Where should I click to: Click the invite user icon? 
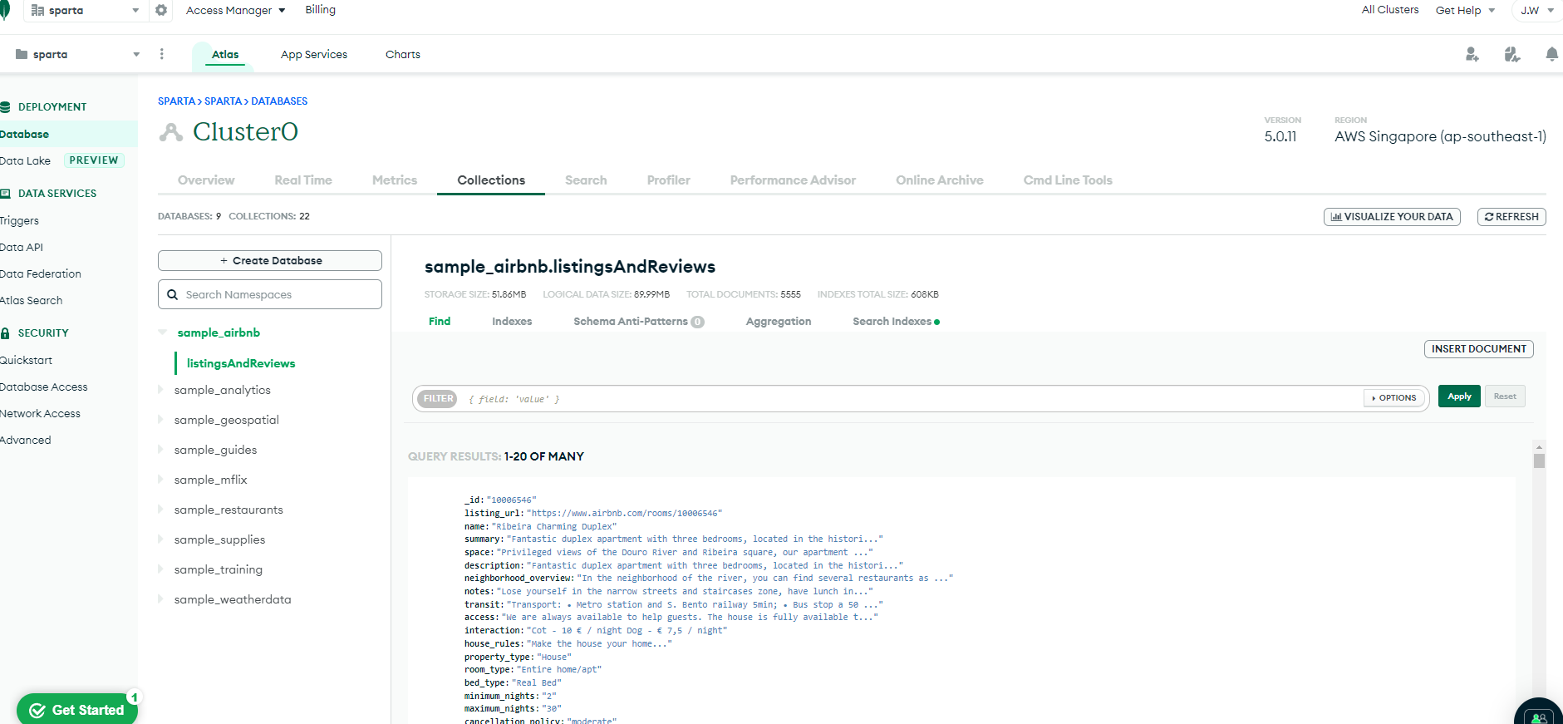pyautogui.click(x=1472, y=55)
